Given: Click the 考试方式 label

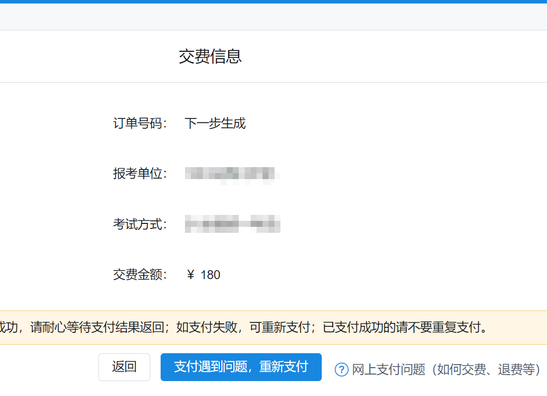Looking at the screenshot, I should tap(140, 224).
